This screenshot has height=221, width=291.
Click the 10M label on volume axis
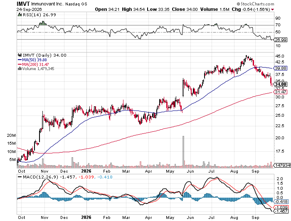pos(11,151)
